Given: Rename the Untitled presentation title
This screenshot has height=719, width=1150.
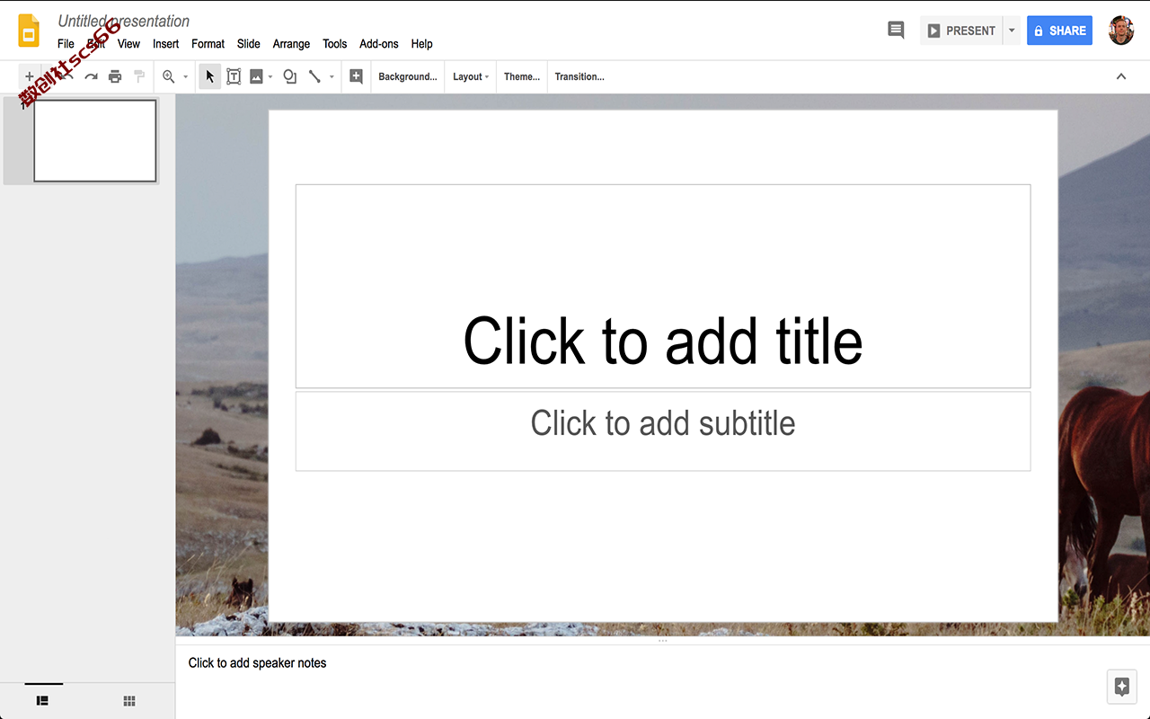Looking at the screenshot, I should click(124, 21).
